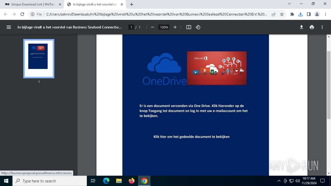Click the page number field
Image resolution: width=331 pixels, height=186 pixels.
pyautogui.click(x=131, y=27)
